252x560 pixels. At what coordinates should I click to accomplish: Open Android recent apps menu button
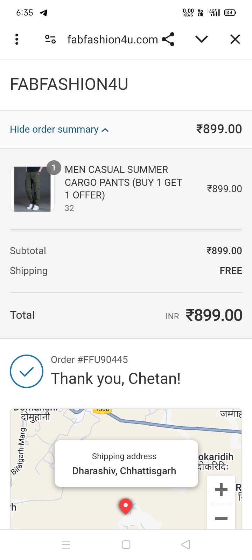[66, 545]
